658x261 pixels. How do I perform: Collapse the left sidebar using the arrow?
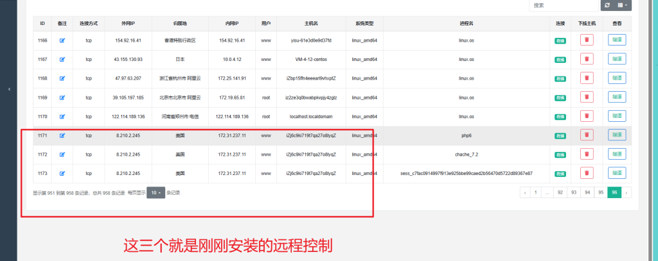(9, 89)
